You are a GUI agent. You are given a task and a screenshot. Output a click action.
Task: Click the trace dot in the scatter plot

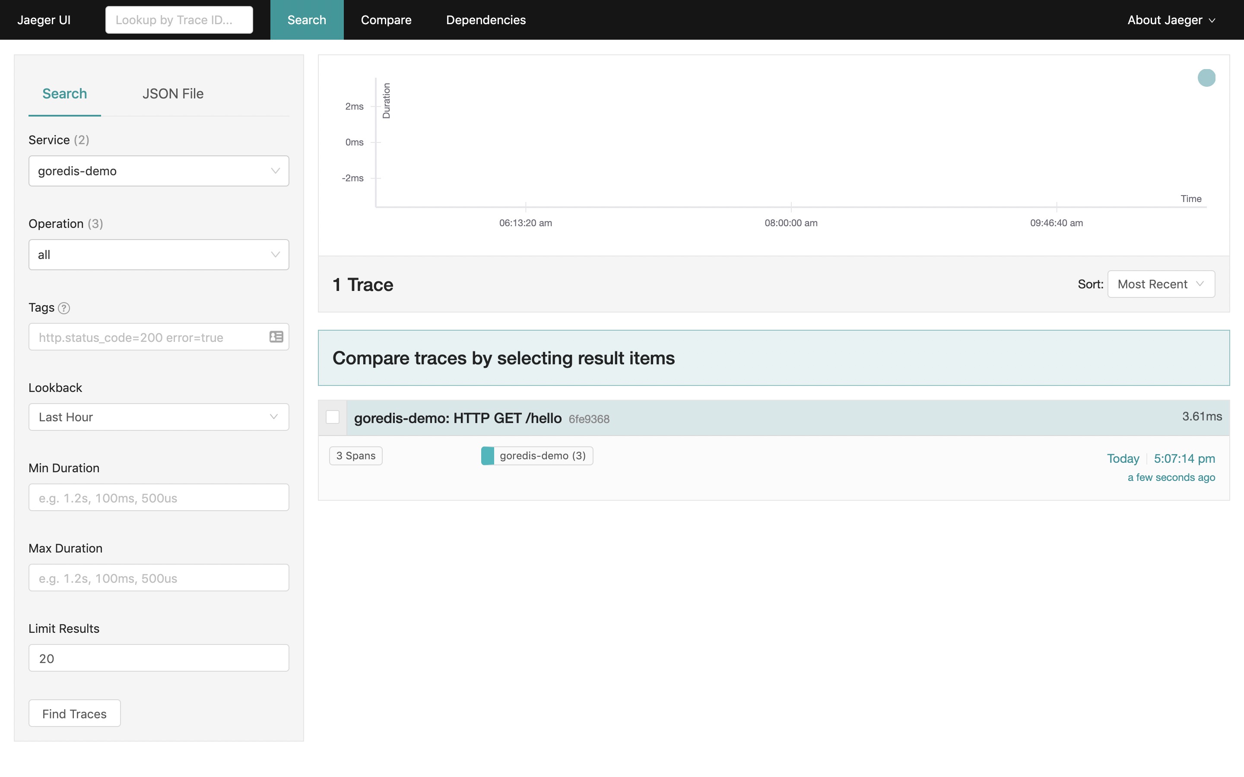pos(1206,78)
